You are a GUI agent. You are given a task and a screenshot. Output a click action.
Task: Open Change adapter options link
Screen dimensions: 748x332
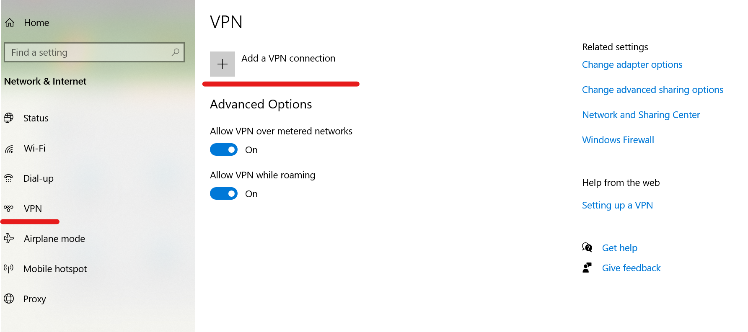pos(632,64)
